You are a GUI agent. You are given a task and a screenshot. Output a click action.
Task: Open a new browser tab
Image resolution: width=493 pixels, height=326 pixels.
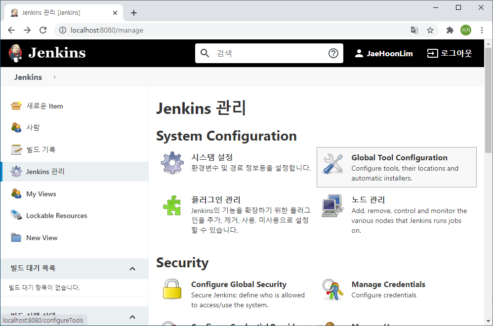click(x=134, y=13)
